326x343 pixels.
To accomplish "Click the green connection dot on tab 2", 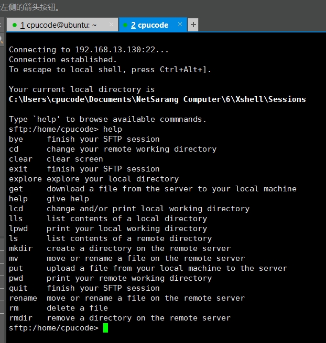I will (x=125, y=25).
